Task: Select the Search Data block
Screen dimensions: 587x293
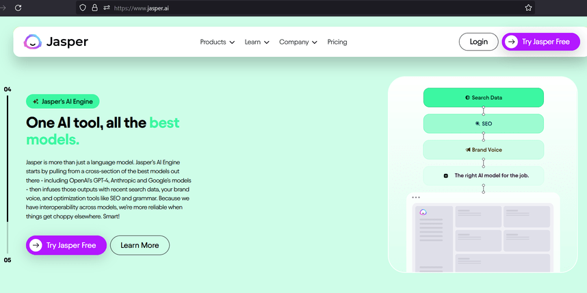Action: [x=483, y=97]
